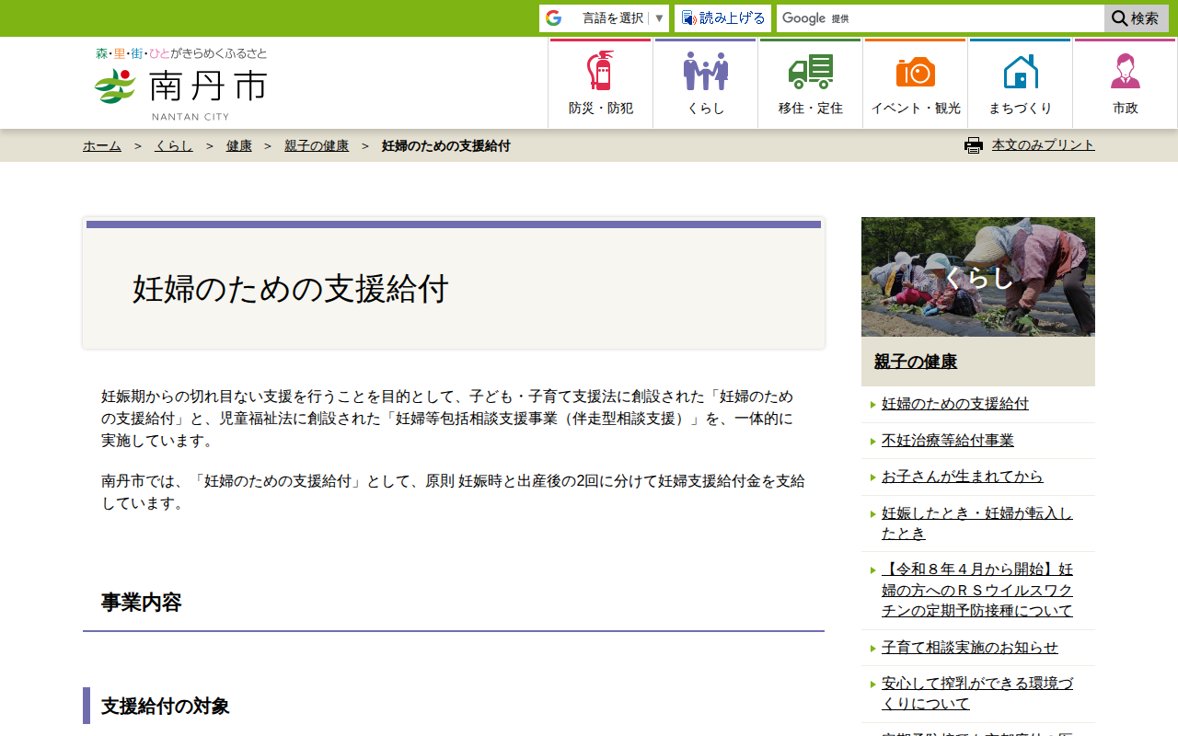
Task: Click the Google search input field
Action: coord(941,18)
